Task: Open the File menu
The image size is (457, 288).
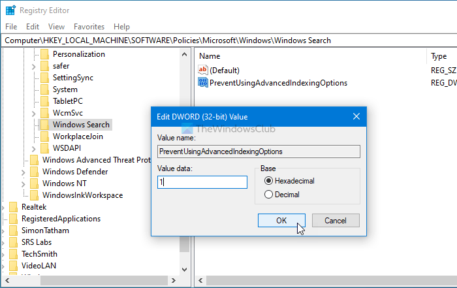Action: [11, 27]
